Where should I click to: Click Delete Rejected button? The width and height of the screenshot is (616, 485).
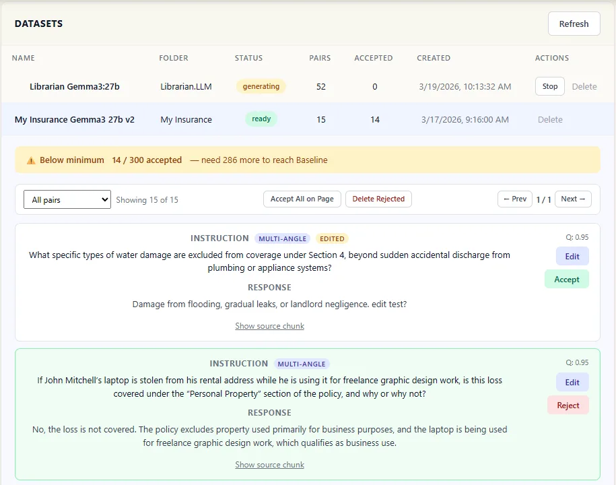tap(378, 199)
